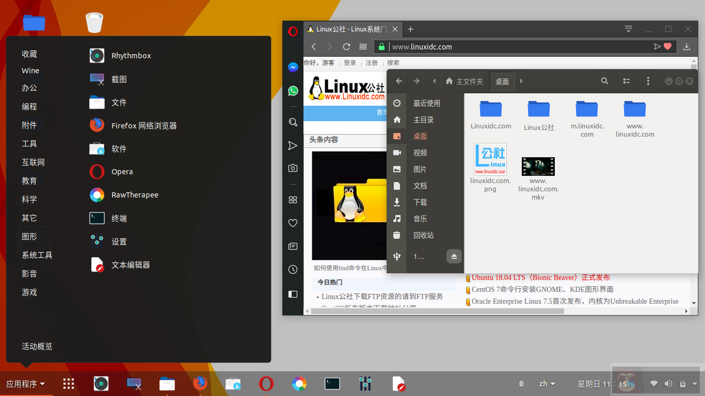Open Facebook Messenger in Opera sidebar

(293, 67)
